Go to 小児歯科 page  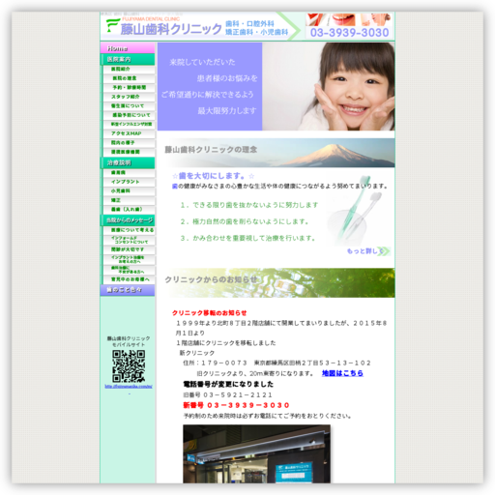pyautogui.click(x=129, y=191)
